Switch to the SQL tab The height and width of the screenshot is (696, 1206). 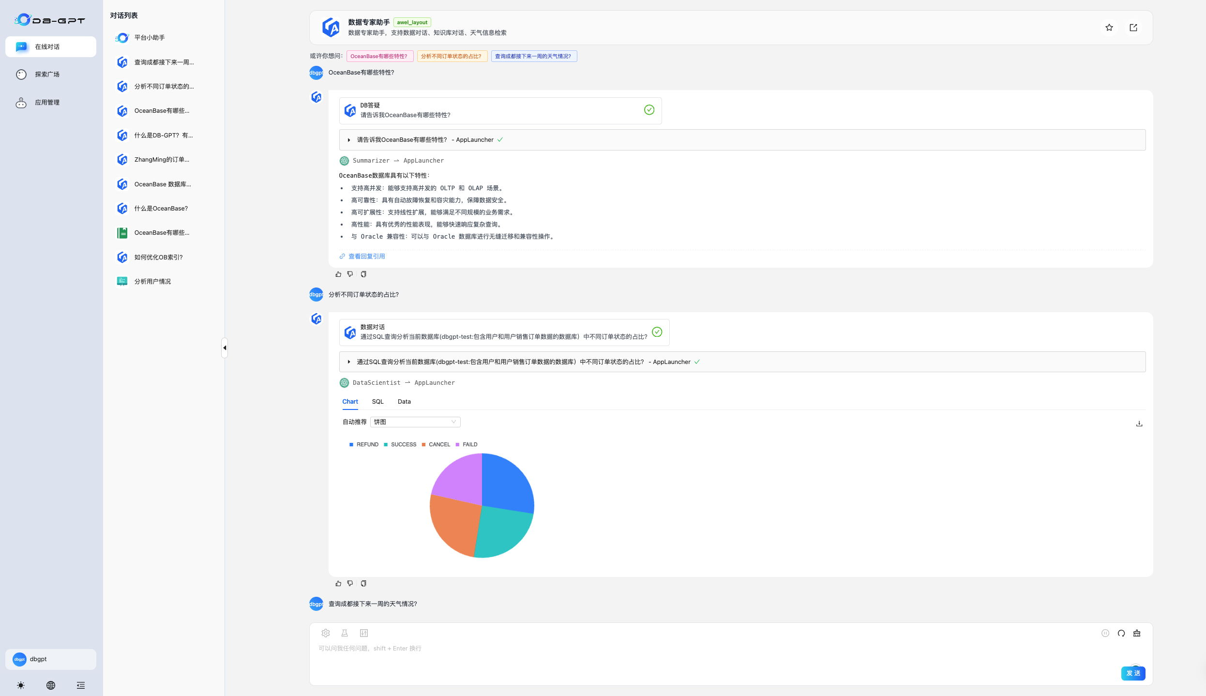pos(377,402)
